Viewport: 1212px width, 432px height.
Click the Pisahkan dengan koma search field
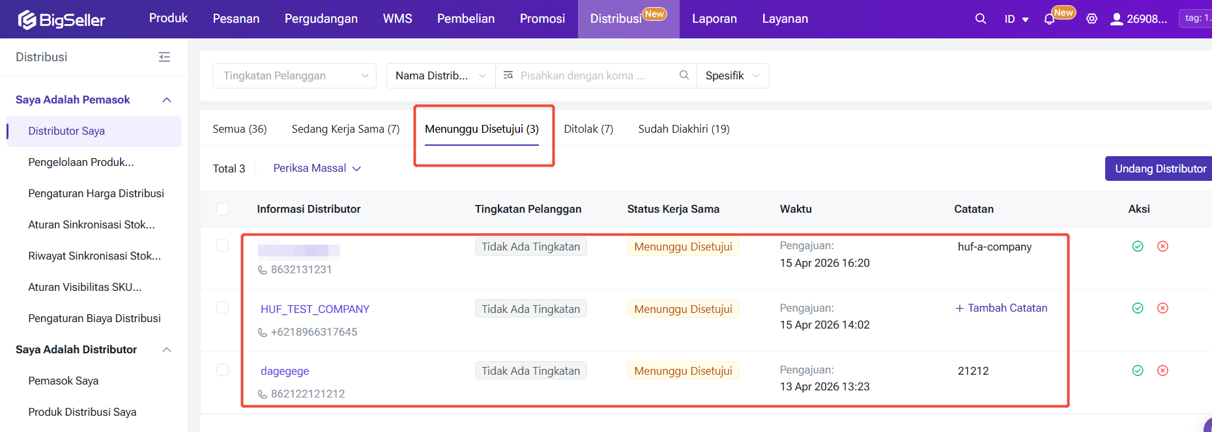590,75
